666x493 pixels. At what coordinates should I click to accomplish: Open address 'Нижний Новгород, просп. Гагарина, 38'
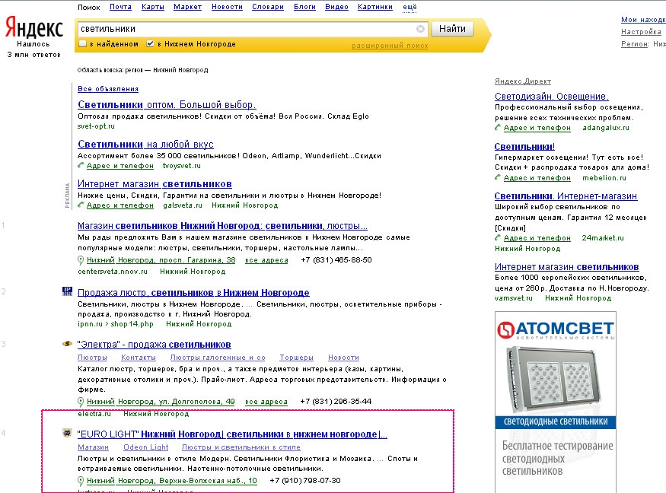161,260
